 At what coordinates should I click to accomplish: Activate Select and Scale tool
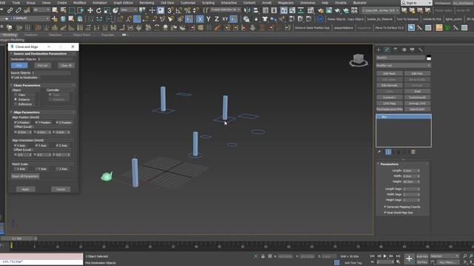(x=107, y=10)
